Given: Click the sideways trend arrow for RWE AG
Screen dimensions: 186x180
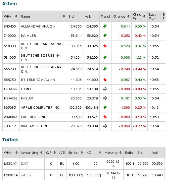Looking at the screenshot, I should click(105, 126).
